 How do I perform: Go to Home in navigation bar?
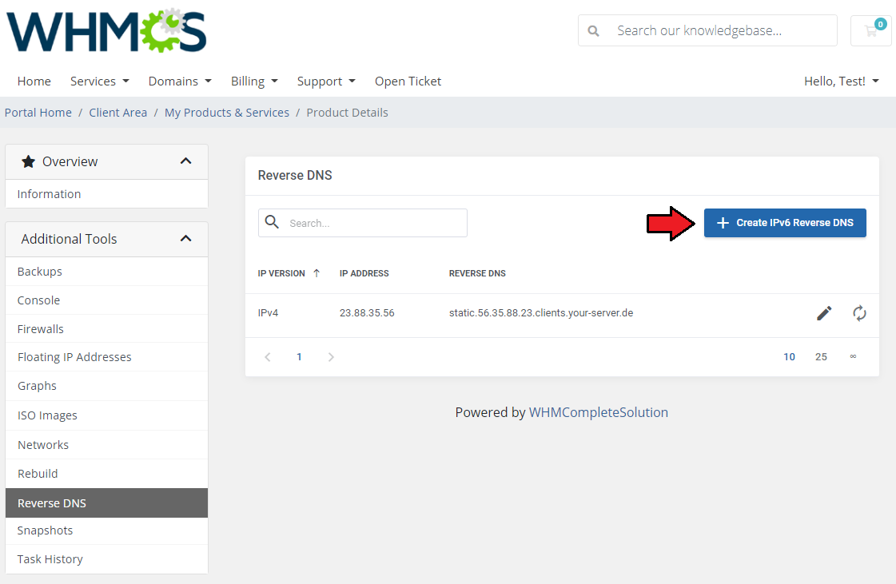pos(34,81)
